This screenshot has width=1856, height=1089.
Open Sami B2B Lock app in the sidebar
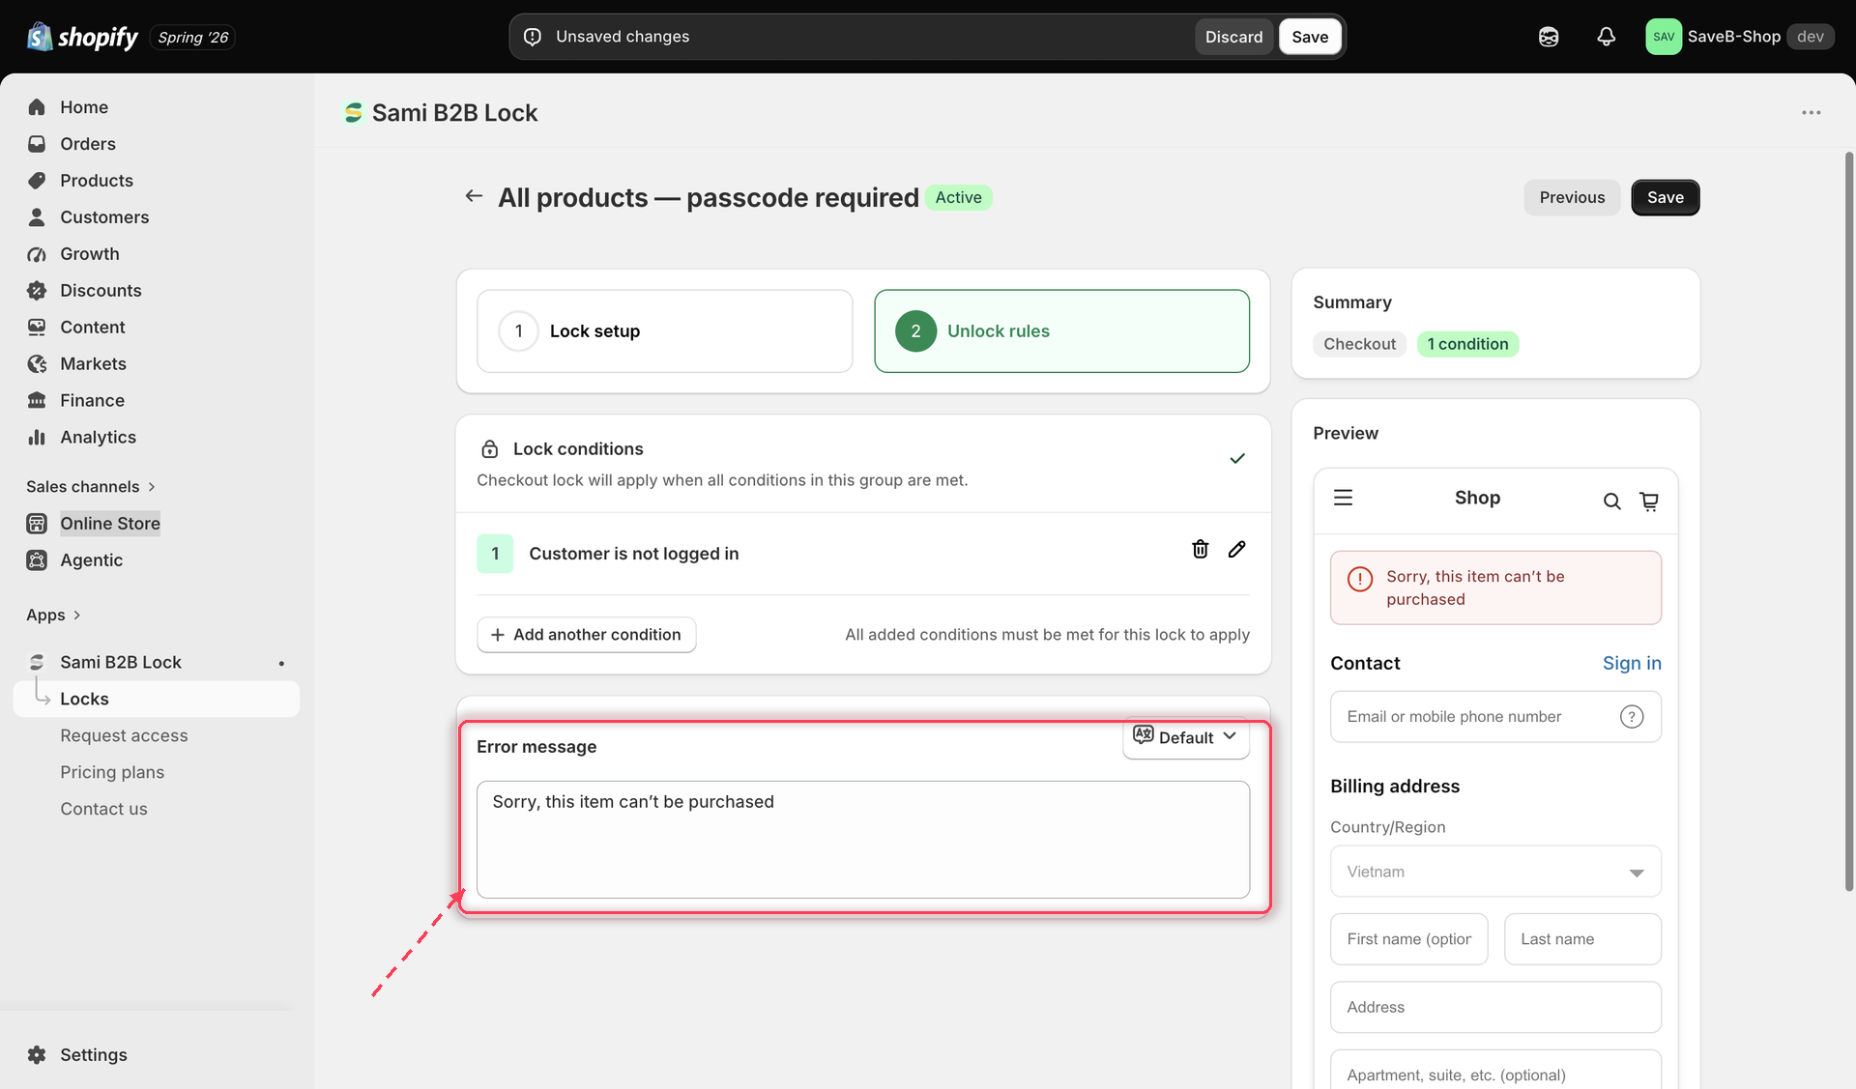click(121, 663)
